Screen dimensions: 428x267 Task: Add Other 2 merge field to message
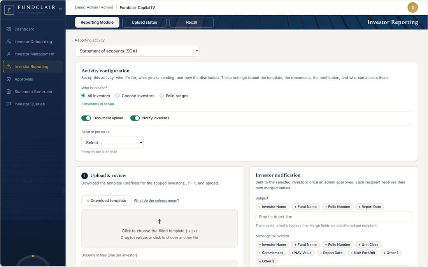point(267,261)
